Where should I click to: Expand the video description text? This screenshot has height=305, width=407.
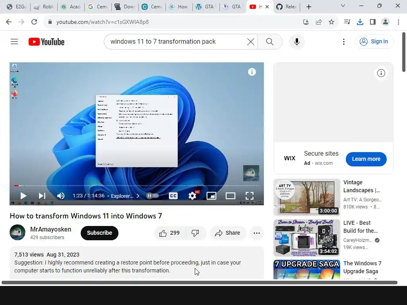click(x=137, y=263)
